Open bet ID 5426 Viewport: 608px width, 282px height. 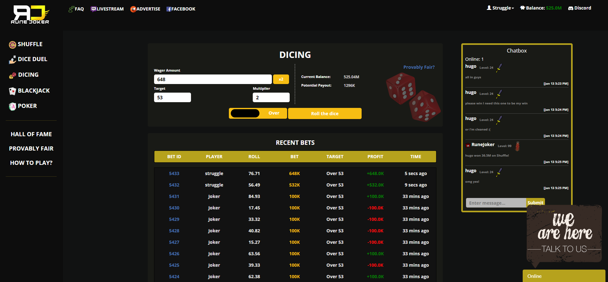click(174, 254)
